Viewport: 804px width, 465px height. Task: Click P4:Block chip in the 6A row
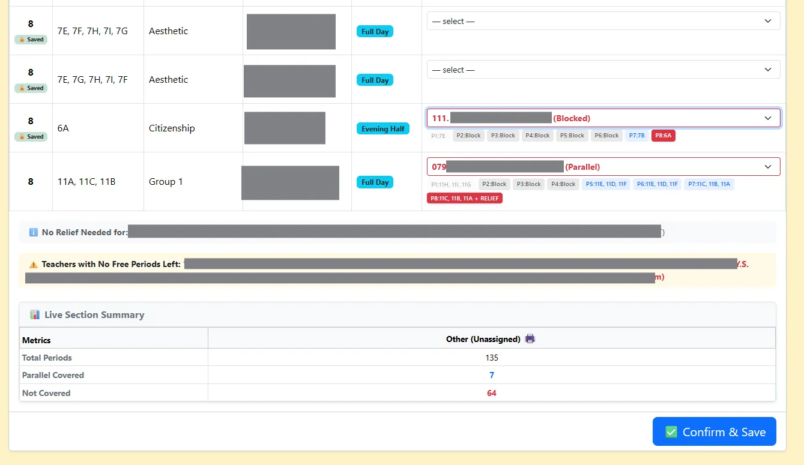[538, 136]
